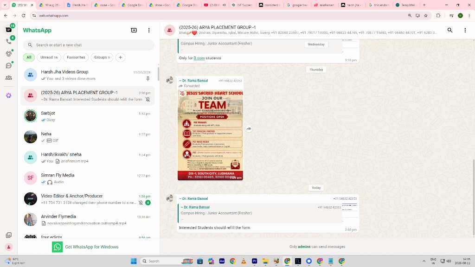Select the Favourites filter chip
Viewport: 475px width, 267px height.
[76, 57]
